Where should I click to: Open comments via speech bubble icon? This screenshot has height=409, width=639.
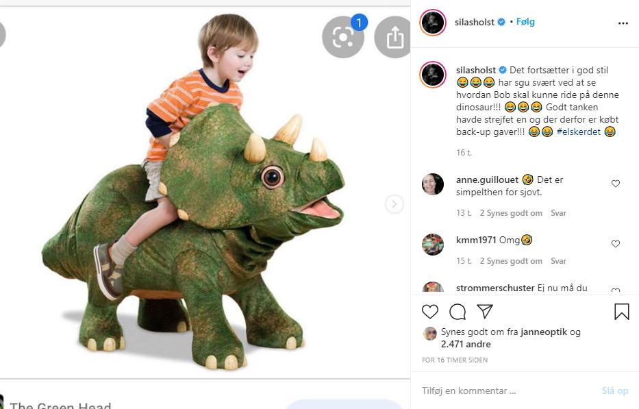(x=458, y=312)
